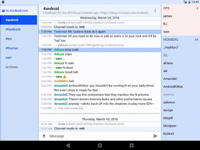Switch to the #ios channel
This screenshot has height=150, width=200.
pyautogui.click(x=18, y=39)
